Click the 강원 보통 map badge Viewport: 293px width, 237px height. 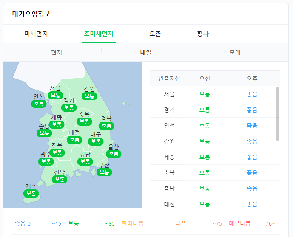tap(89, 96)
